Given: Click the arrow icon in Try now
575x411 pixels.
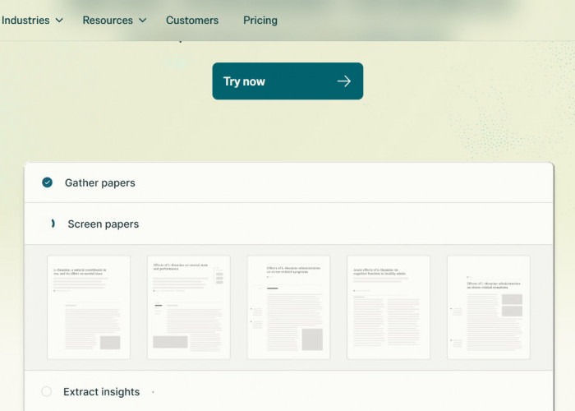Looking at the screenshot, I should click(344, 81).
